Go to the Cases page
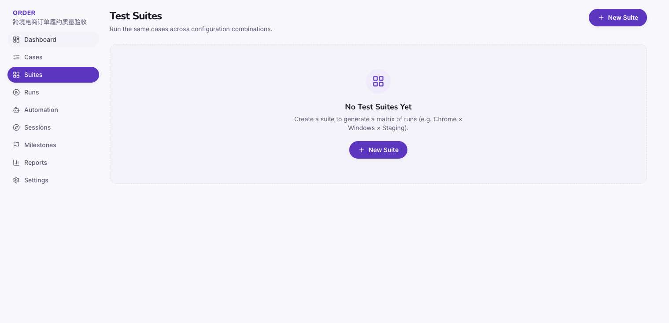The height and width of the screenshot is (323, 669). pos(53,57)
